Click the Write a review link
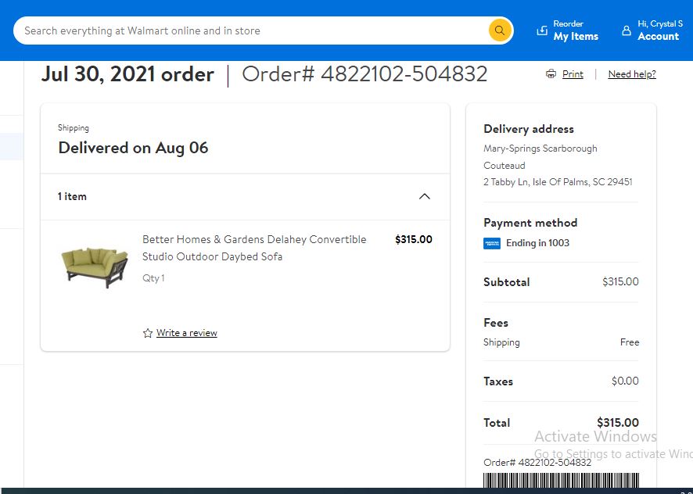Viewport: 693px width, 494px height. pos(186,333)
